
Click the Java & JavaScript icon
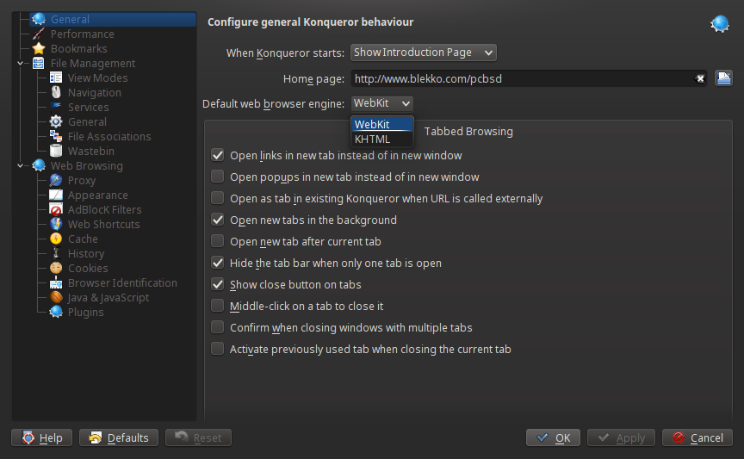tap(56, 298)
